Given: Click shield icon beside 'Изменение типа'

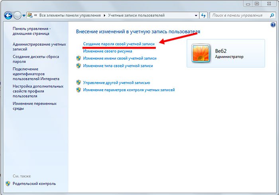Looking at the screenshot, I should tap(79, 66).
